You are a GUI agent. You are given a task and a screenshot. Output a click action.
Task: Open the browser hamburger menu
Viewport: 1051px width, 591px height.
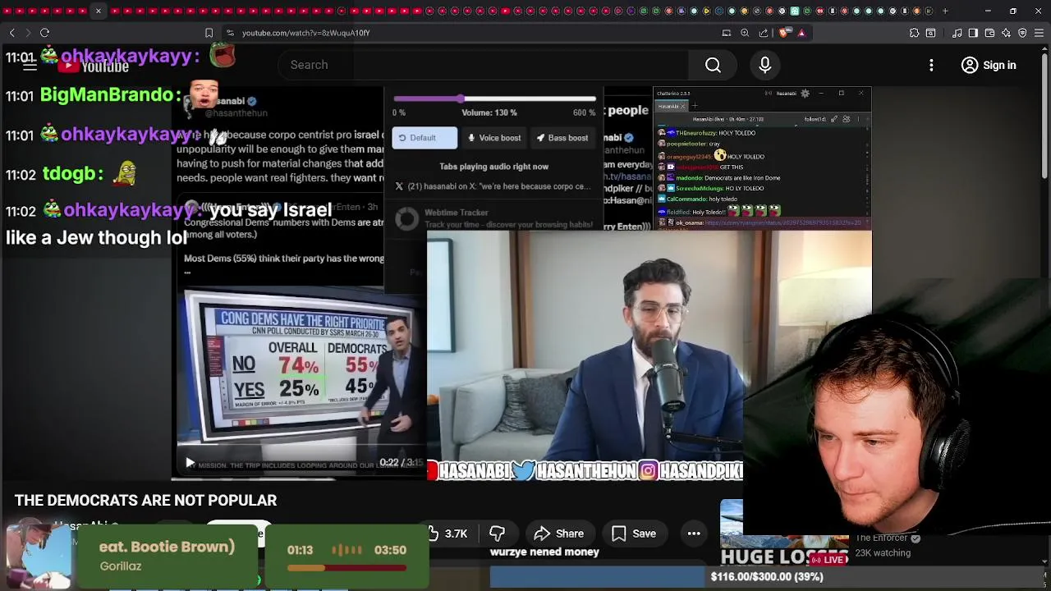tap(1039, 33)
